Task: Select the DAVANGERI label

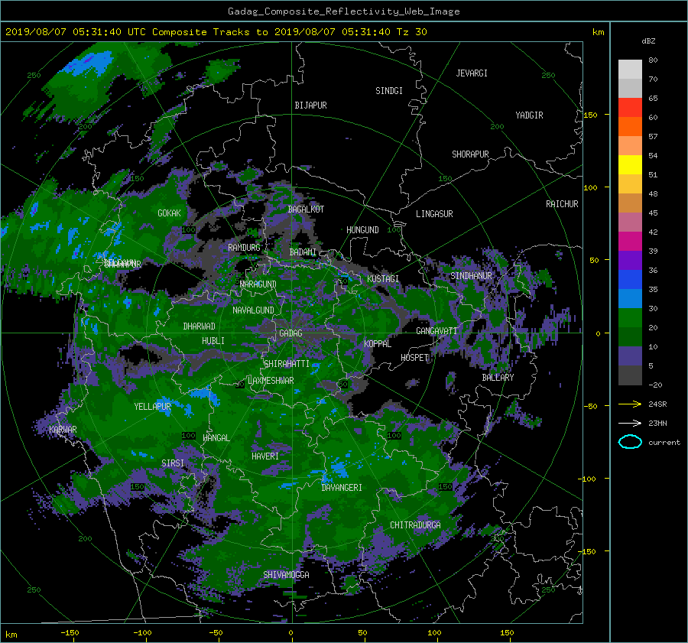Action: [342, 488]
